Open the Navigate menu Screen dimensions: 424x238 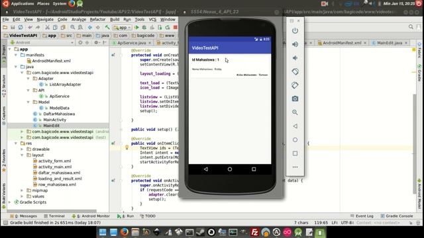(x=45, y=19)
